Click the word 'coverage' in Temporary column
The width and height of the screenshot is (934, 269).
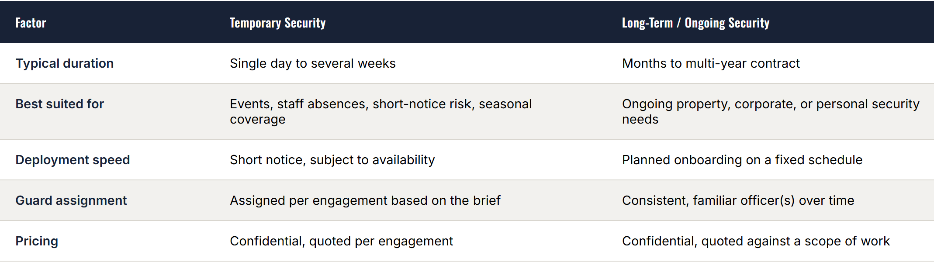(x=258, y=119)
